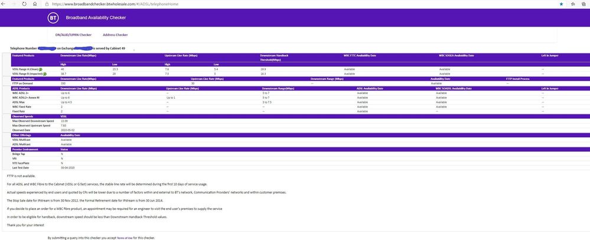Image resolution: width=590 pixels, height=240 pixels.
Task: Click the 'FTTP is not available.' notice
Action: point(21,176)
